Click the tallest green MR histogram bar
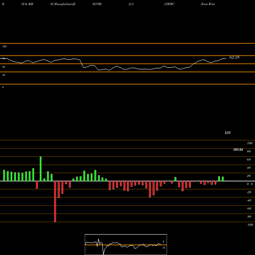The width and height of the screenshot is (255, 255). pos(41,169)
